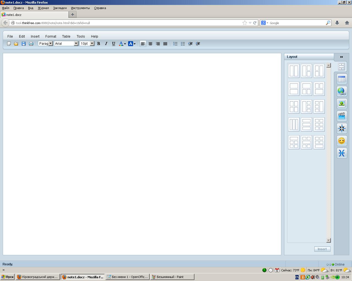Screen dimensions: 352x281
Task: Click the search magnifier icon
Action: click(x=328, y=23)
